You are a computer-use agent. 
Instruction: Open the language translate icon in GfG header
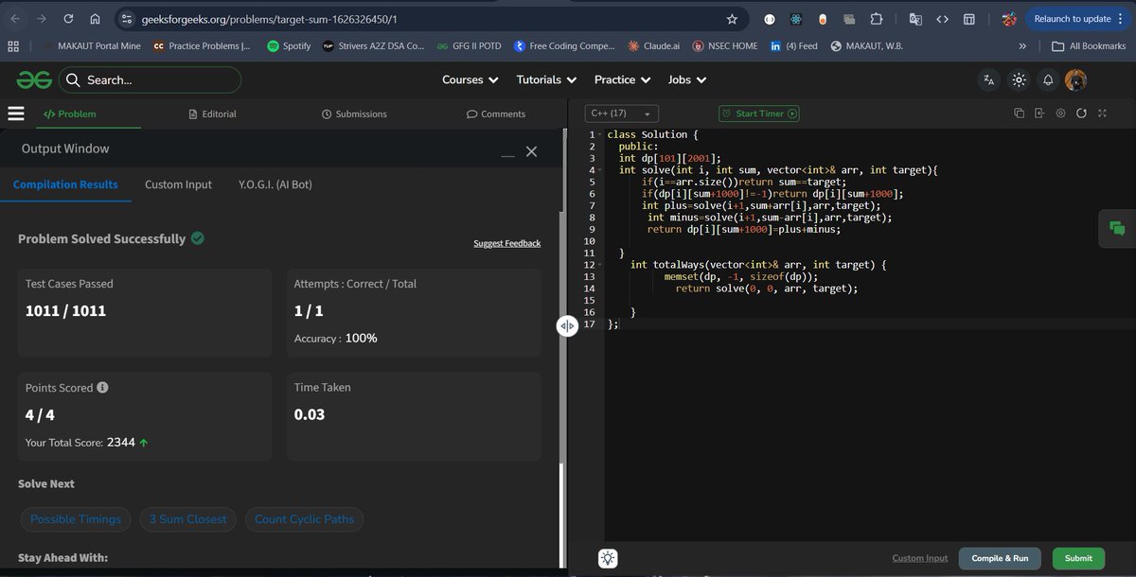pos(989,80)
